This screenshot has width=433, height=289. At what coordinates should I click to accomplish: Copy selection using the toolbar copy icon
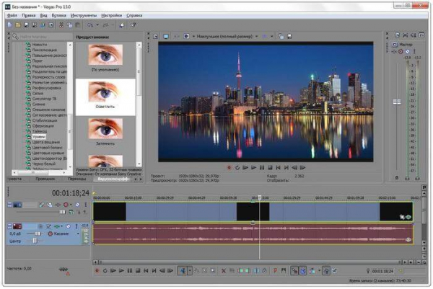coord(69,25)
